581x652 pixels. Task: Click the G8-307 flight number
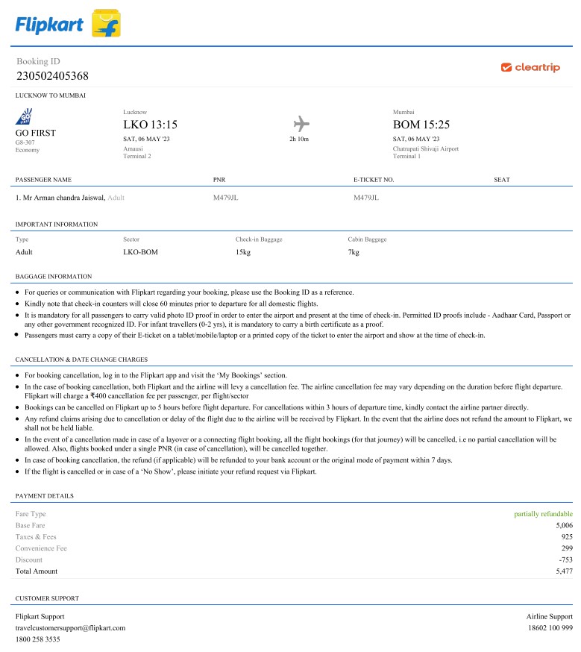[27, 142]
